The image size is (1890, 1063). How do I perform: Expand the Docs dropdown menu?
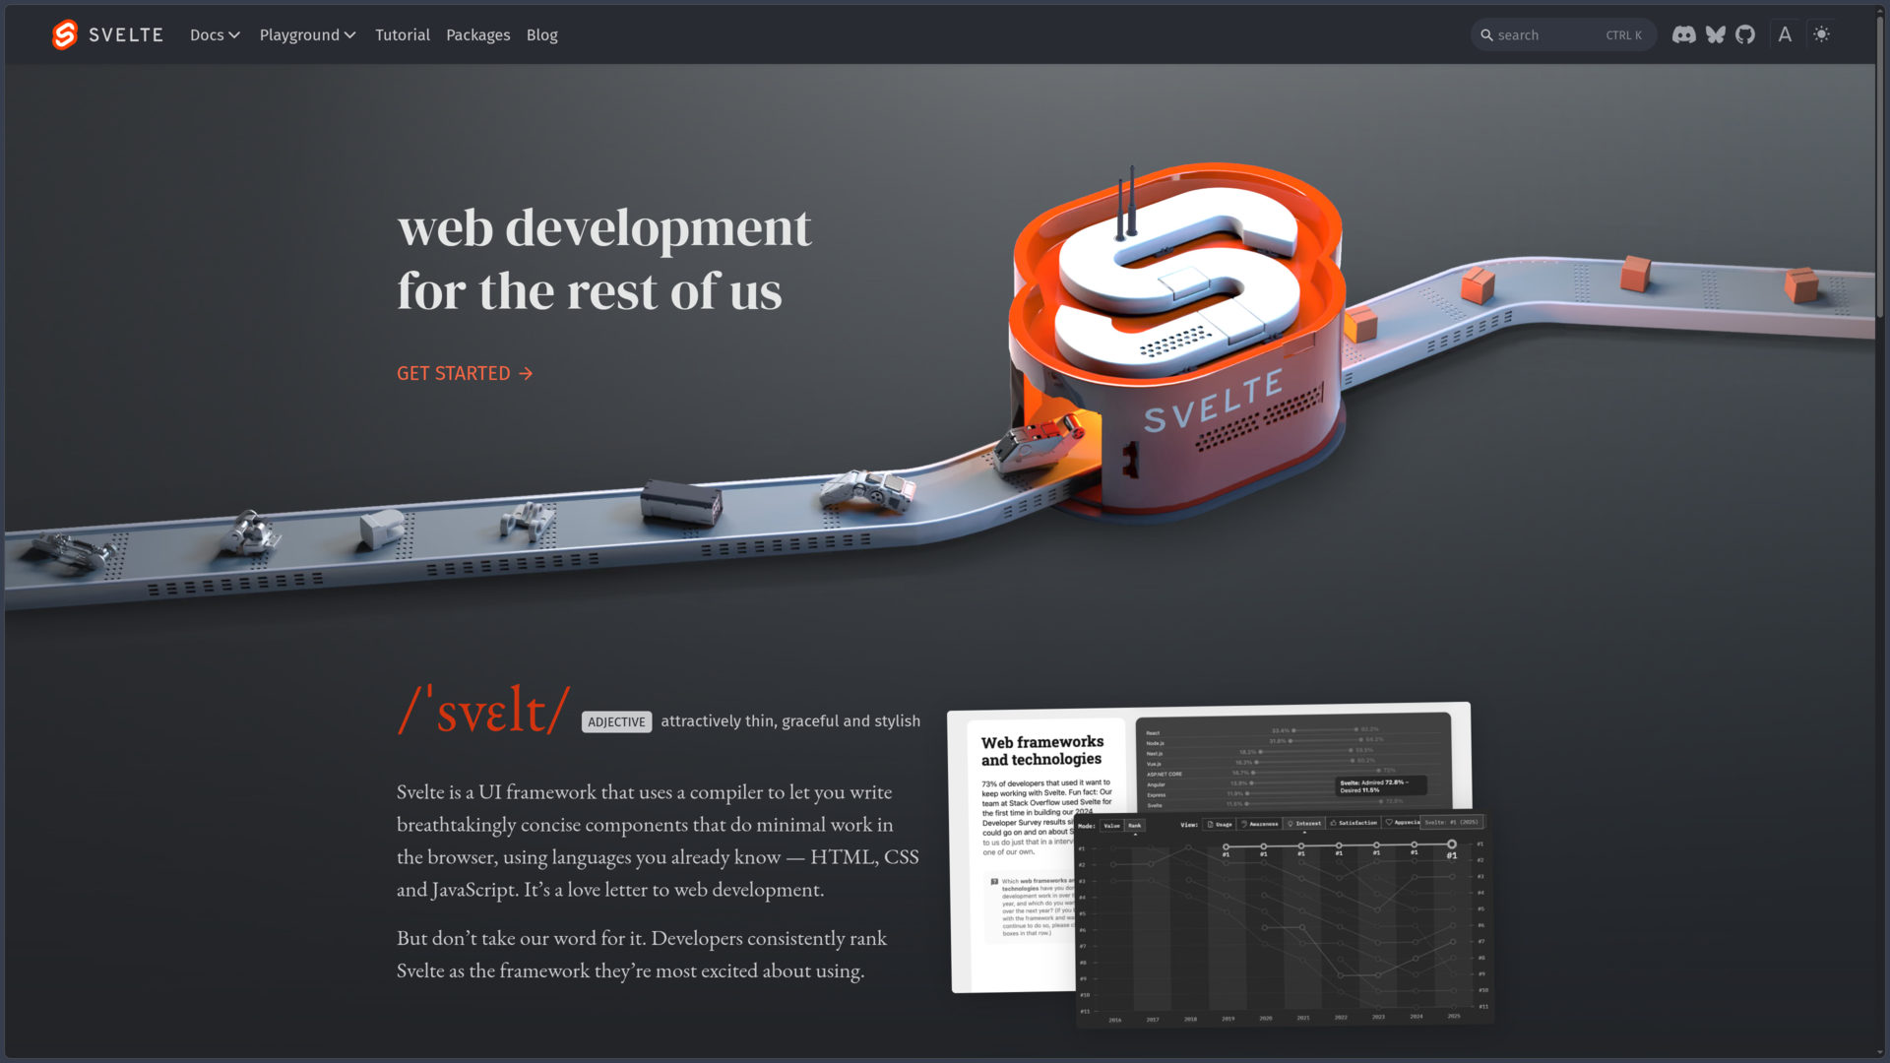215,34
